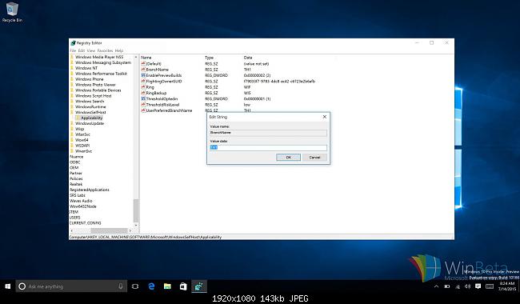Screen dimensions: 520x304
Task: Click the string icon beside the Ring value
Action: pos(143,87)
